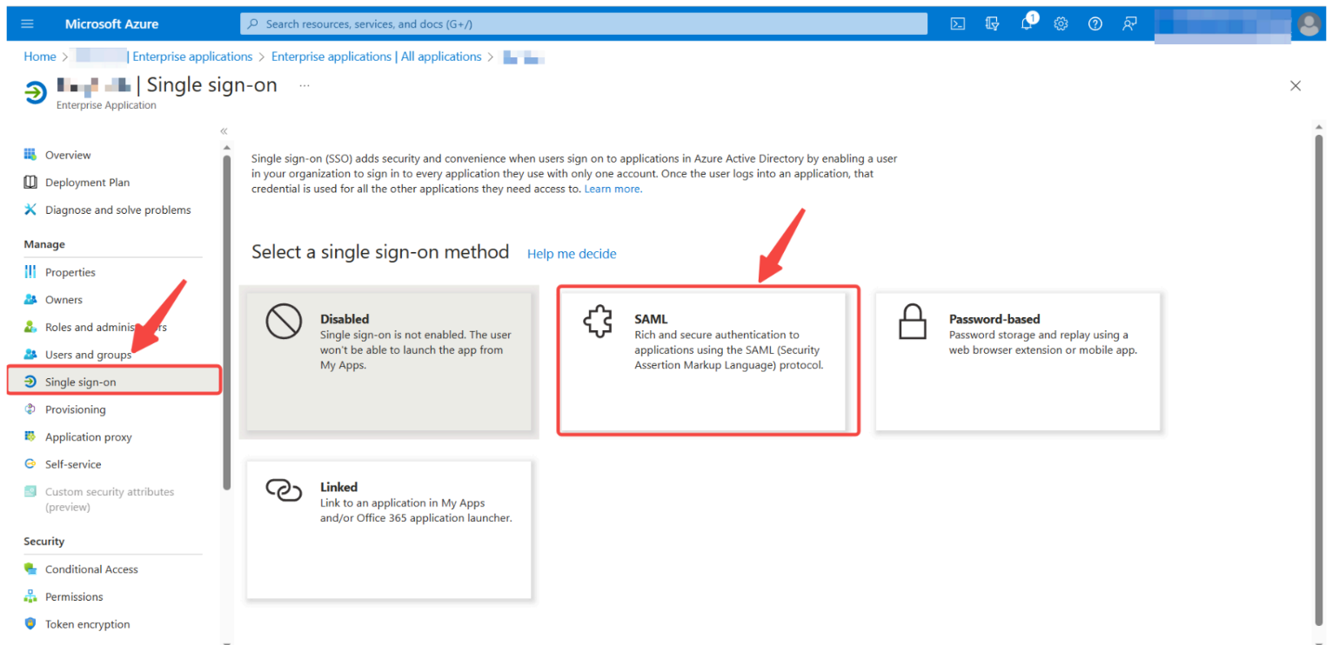Choose the Password-based sign-on card

(1018, 361)
